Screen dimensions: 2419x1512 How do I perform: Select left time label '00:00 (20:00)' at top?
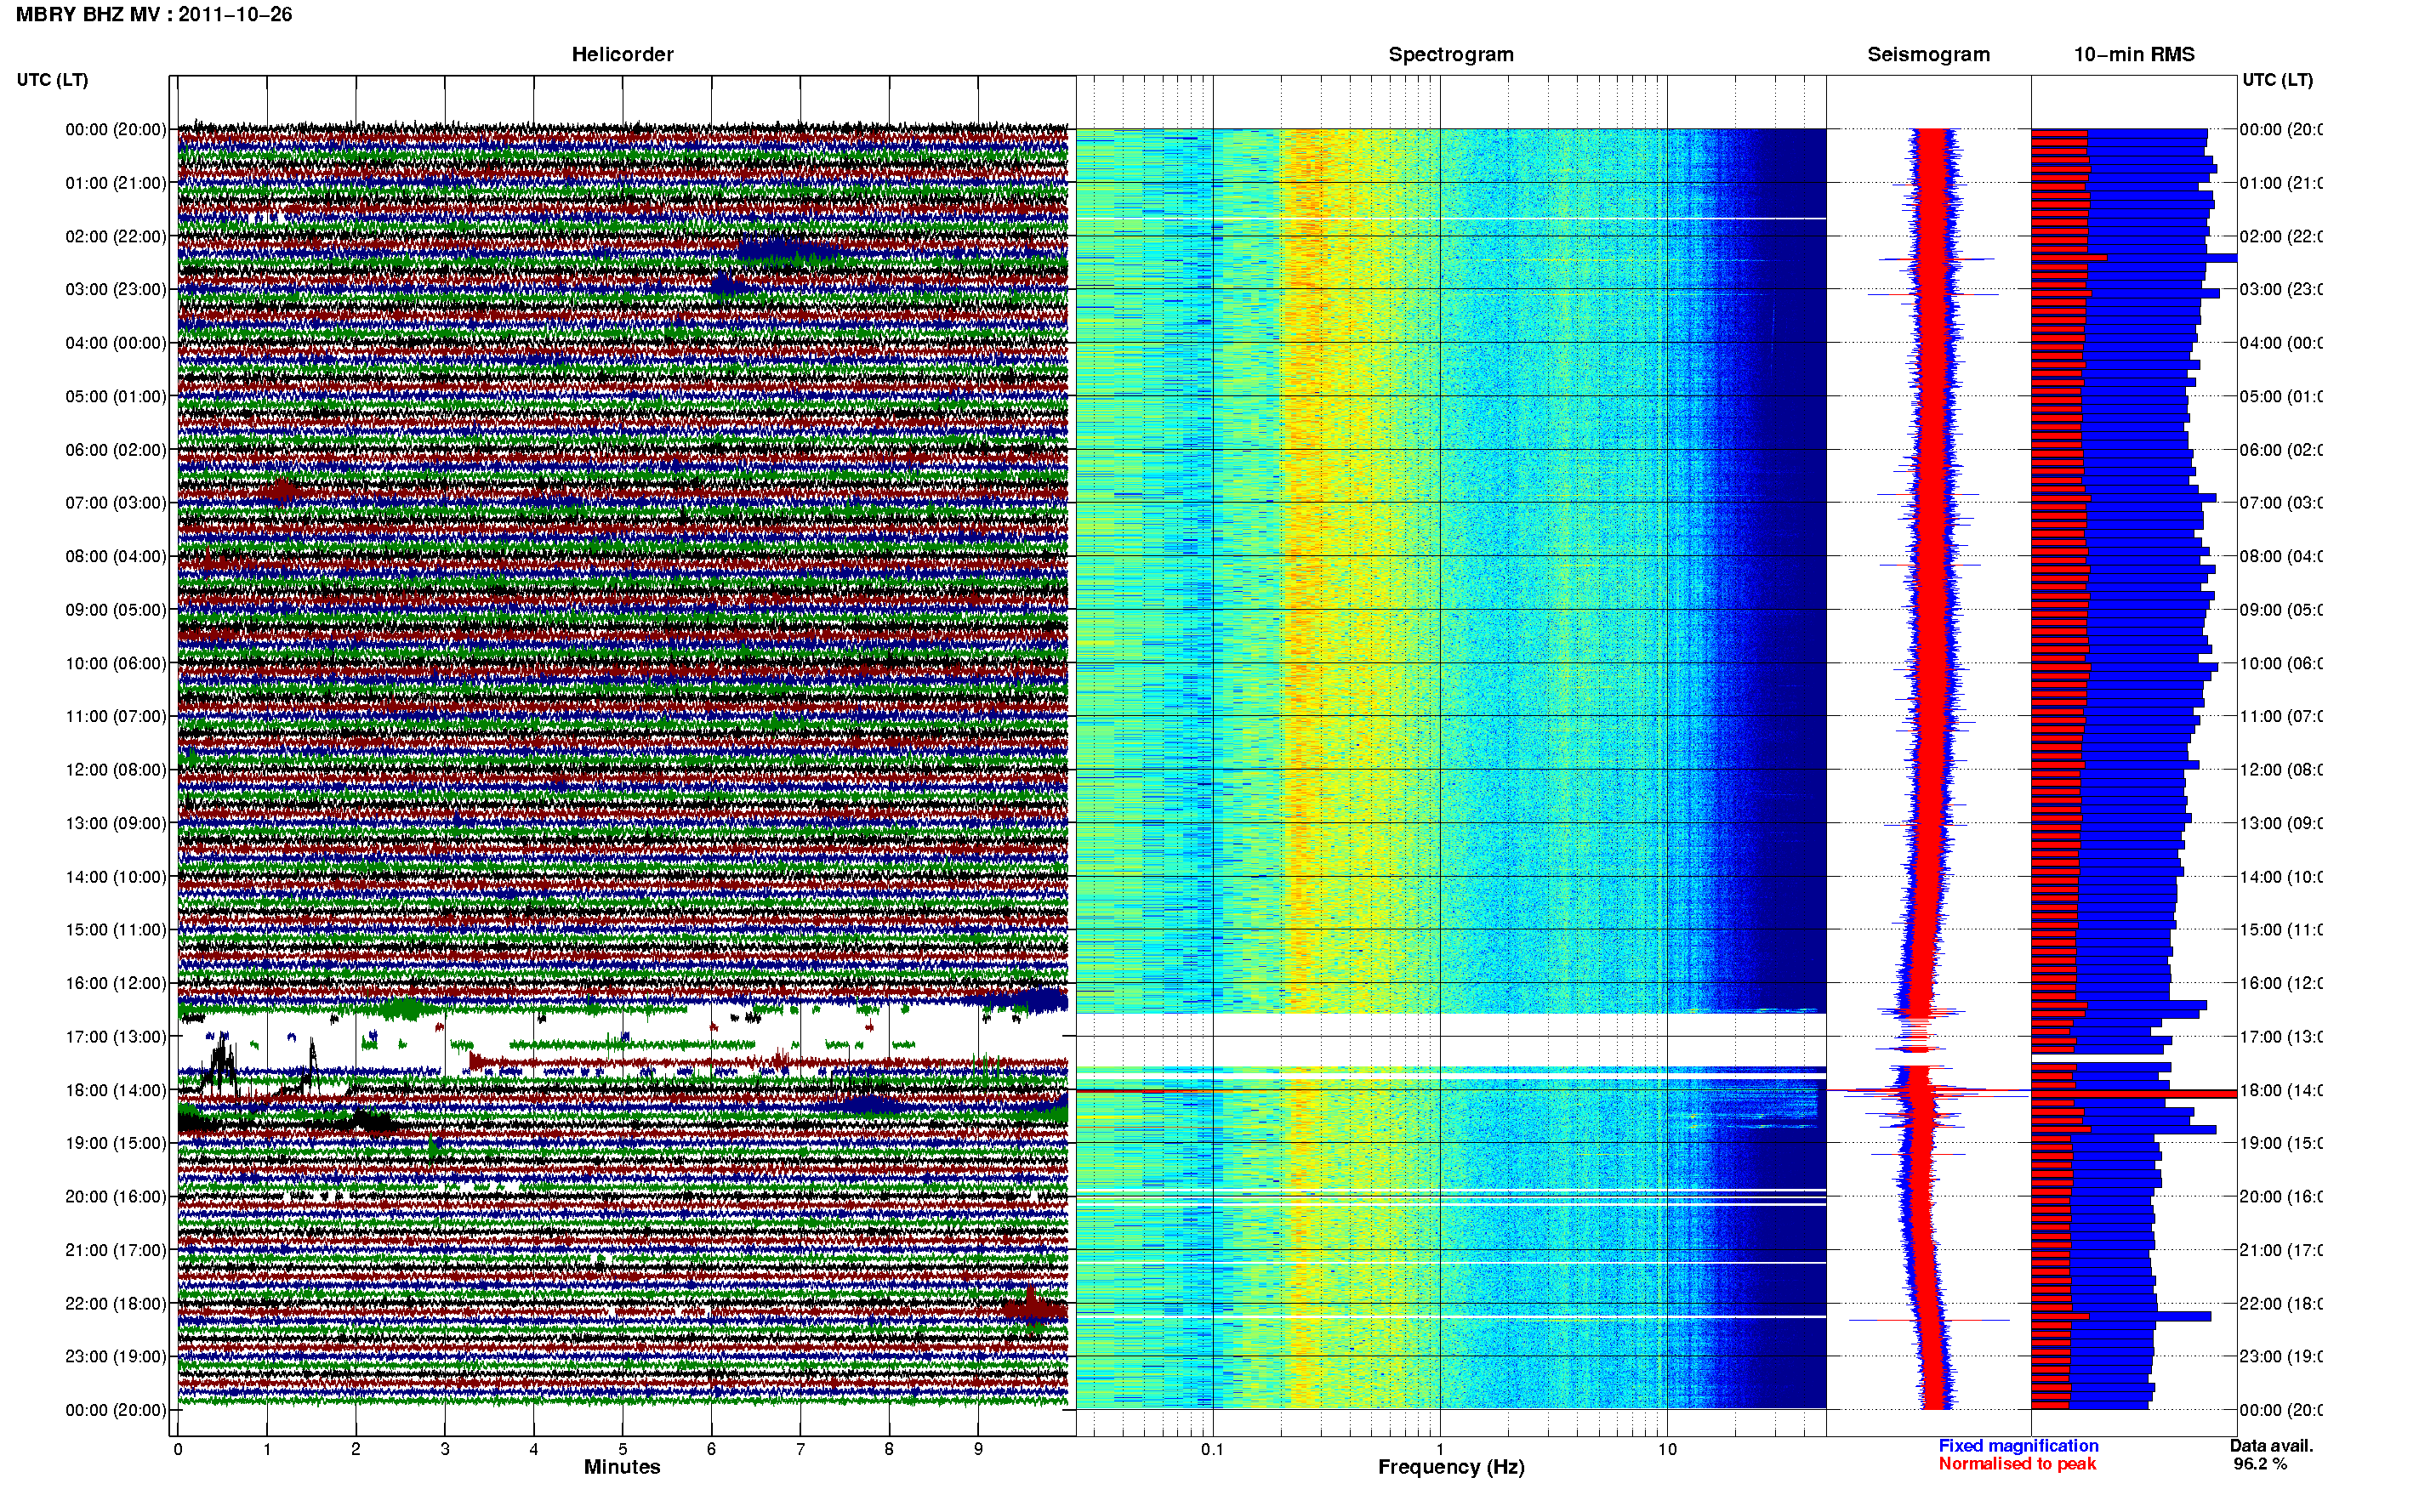tap(116, 129)
